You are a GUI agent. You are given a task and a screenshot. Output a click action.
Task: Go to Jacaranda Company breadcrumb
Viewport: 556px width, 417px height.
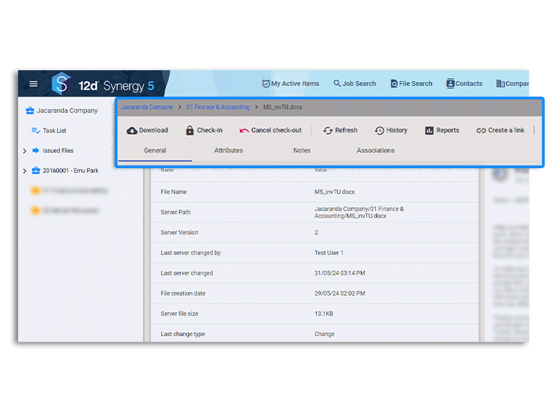tap(147, 107)
